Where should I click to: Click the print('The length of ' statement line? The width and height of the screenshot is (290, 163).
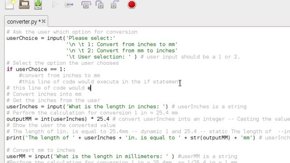coord(131,138)
